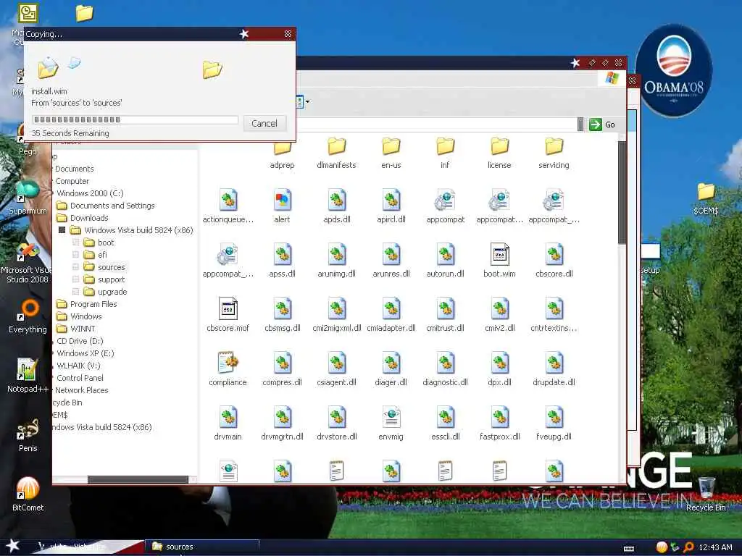742x556 pixels.
Task: Select the drupdate.dll file
Action: [554, 369]
